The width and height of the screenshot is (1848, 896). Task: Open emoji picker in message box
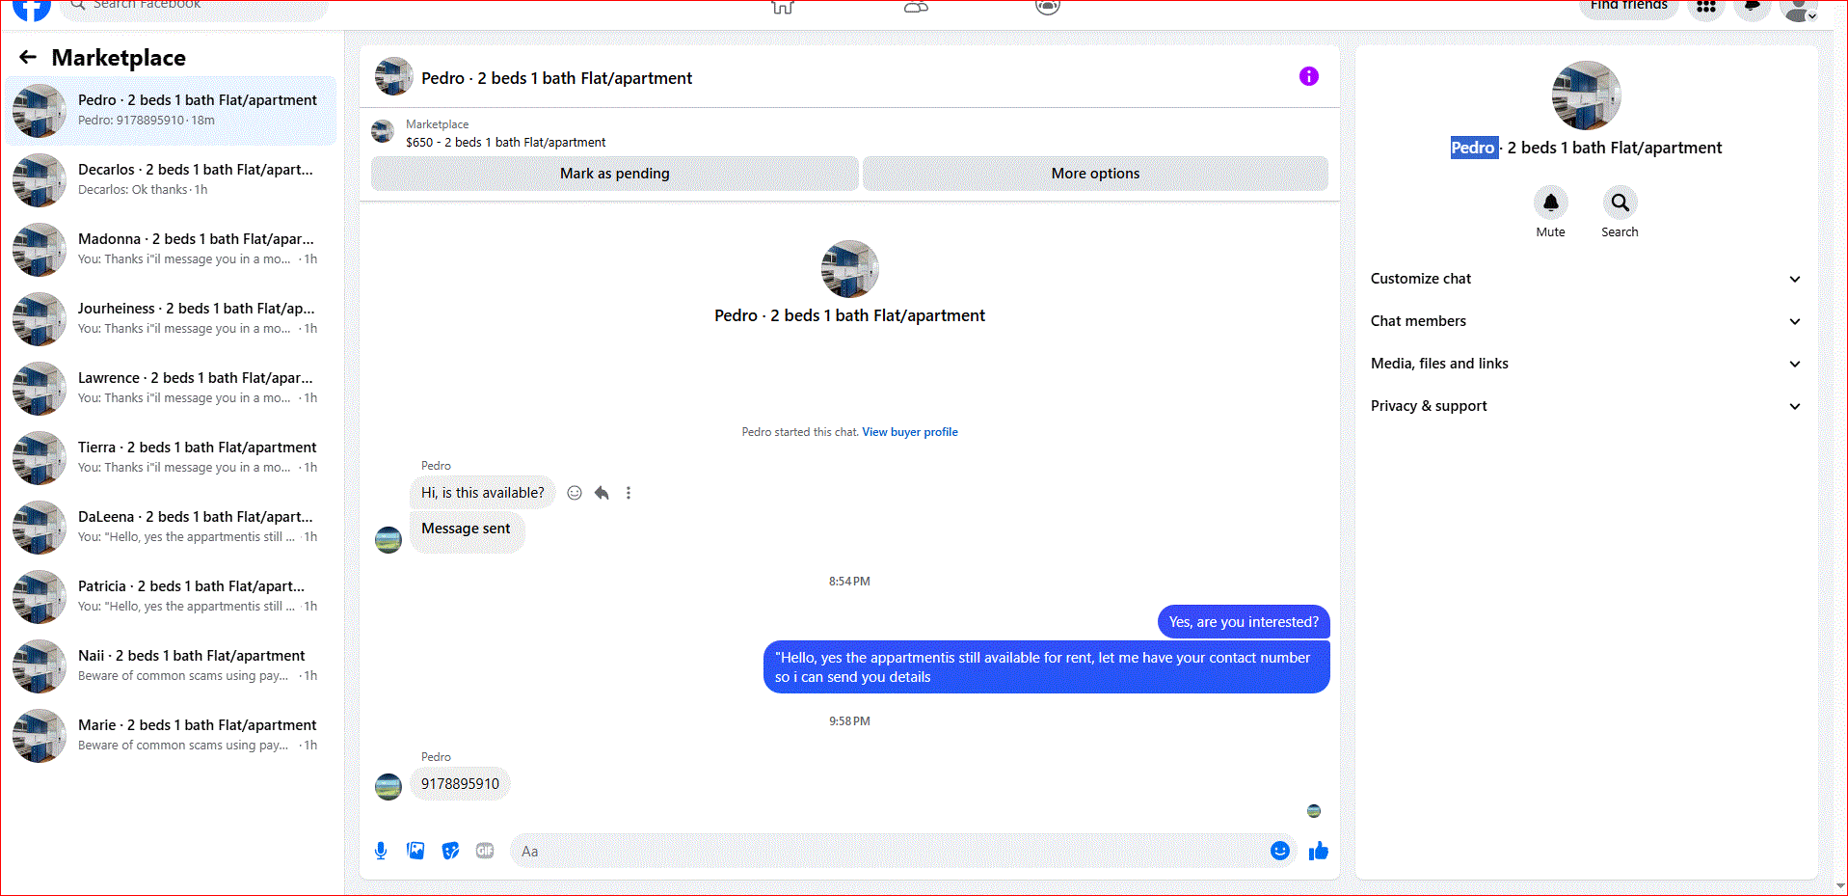[1279, 851]
